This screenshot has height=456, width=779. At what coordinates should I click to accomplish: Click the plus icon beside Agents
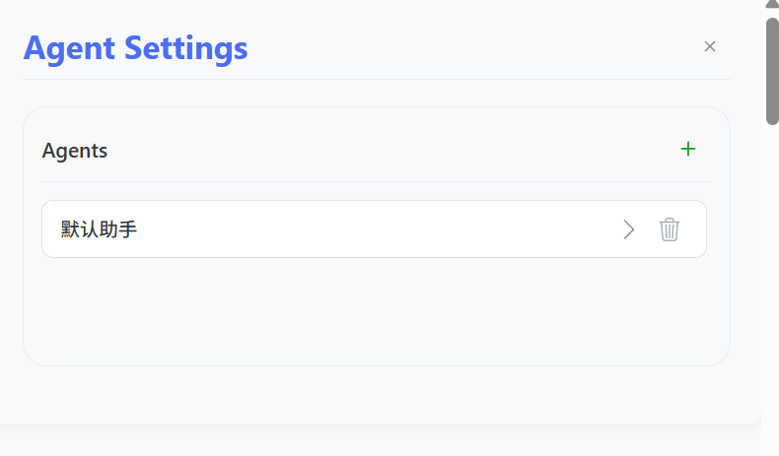tap(687, 149)
